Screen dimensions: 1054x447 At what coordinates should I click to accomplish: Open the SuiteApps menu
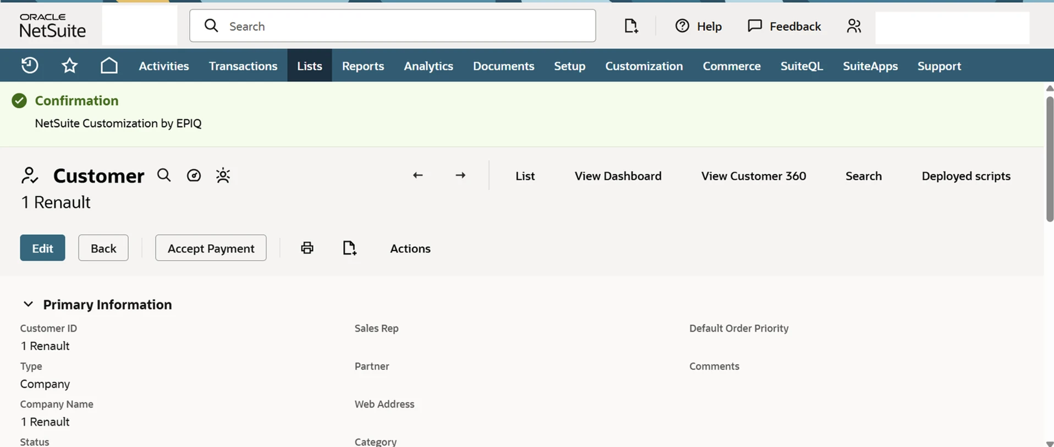[x=870, y=66]
